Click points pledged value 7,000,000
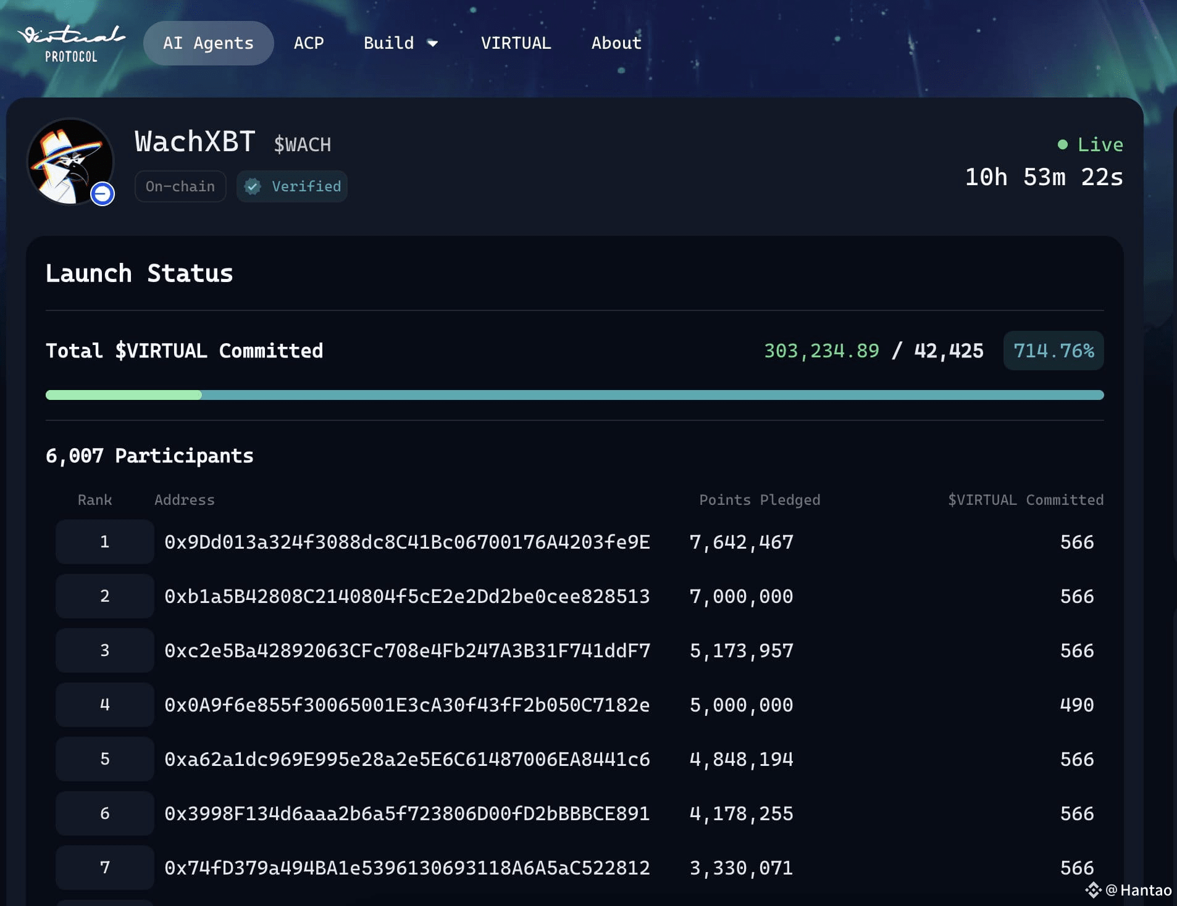This screenshot has height=906, width=1177. coord(741,596)
